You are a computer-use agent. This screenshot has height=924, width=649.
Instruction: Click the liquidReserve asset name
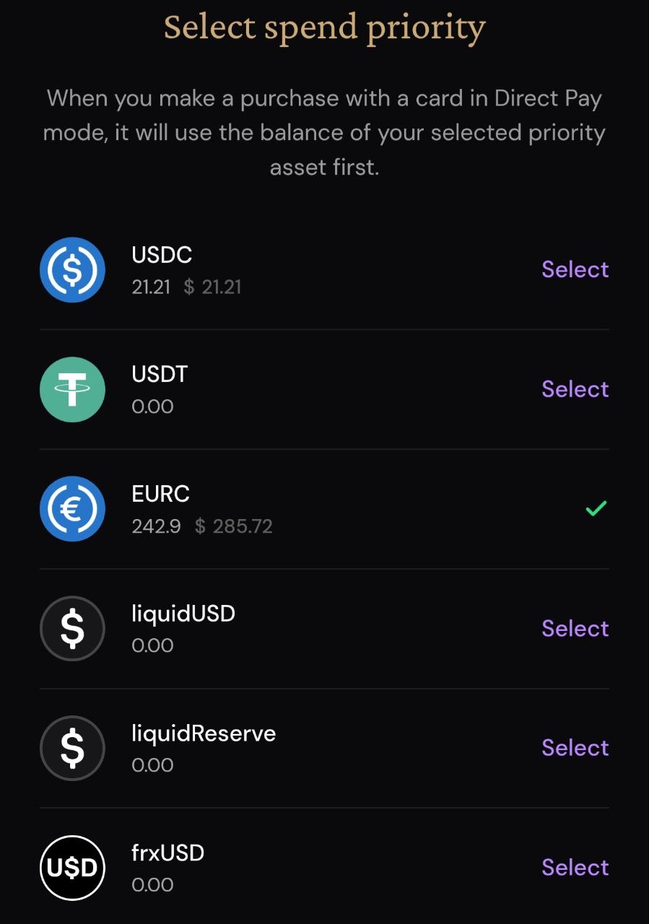pyautogui.click(x=204, y=733)
